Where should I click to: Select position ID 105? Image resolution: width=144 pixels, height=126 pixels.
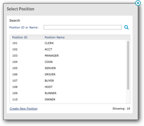coord(15,68)
